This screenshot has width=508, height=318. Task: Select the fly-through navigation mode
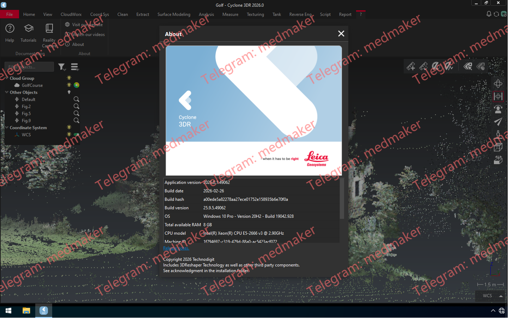click(498, 122)
